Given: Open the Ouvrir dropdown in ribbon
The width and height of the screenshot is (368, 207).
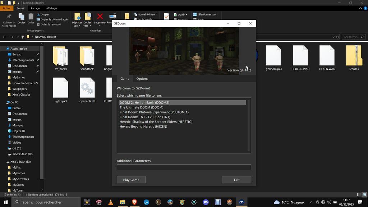Looking at the screenshot, I should pyautogui.click(x=180, y=14).
